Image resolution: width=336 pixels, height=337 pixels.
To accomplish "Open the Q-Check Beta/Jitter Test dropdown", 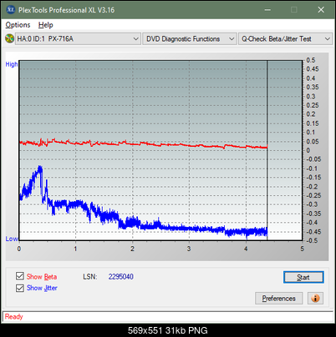I will 286,39.
